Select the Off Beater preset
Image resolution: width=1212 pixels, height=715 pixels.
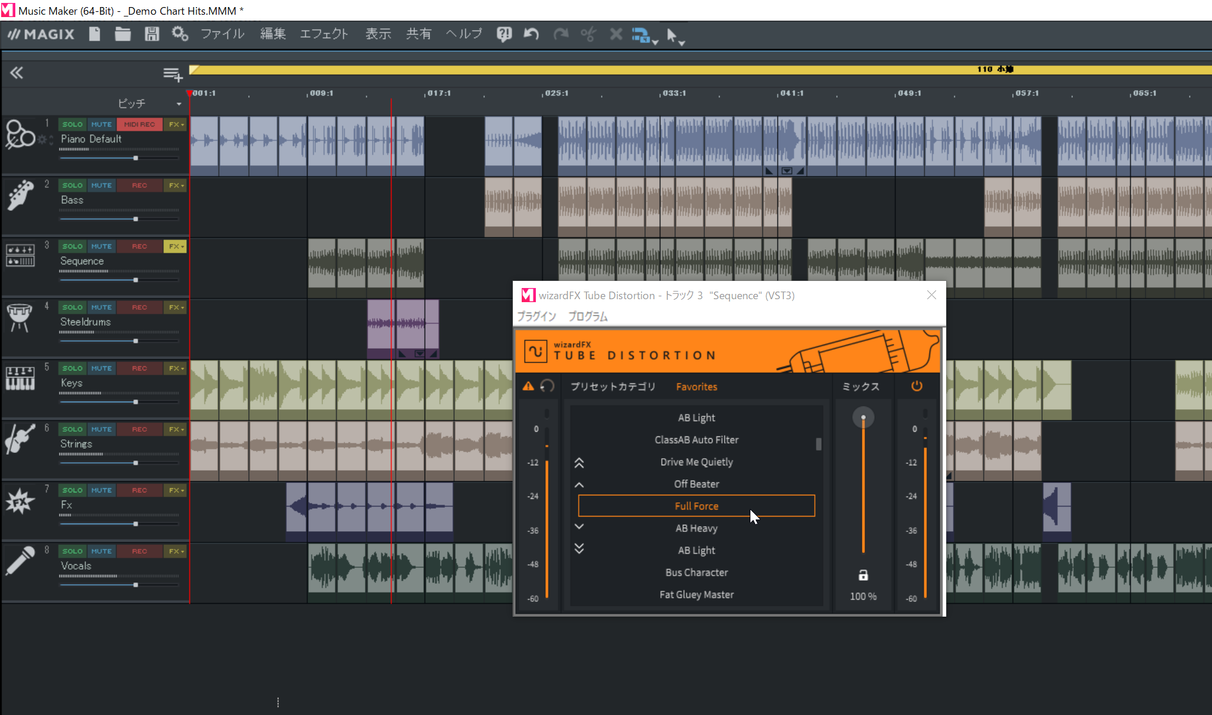point(696,484)
